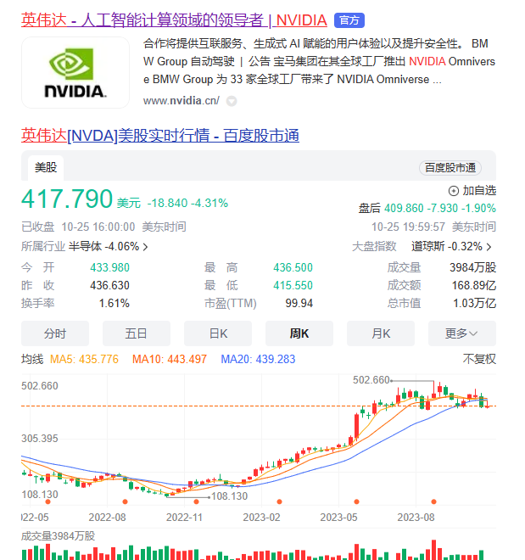This screenshot has width=525, height=560.
Task: Open www.nvidia.cn/ URL text
Action: [x=182, y=101]
